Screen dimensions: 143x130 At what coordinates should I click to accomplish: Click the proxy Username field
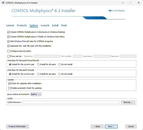(x=101, y=56)
